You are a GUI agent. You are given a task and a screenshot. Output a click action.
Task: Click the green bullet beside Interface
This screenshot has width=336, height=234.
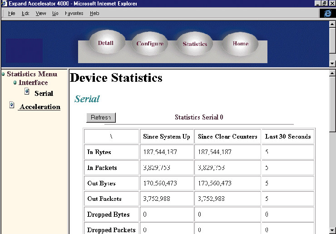(15, 83)
